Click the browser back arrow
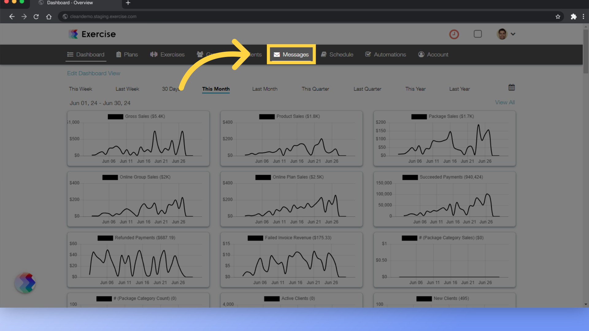Image resolution: width=589 pixels, height=331 pixels. pos(12,17)
